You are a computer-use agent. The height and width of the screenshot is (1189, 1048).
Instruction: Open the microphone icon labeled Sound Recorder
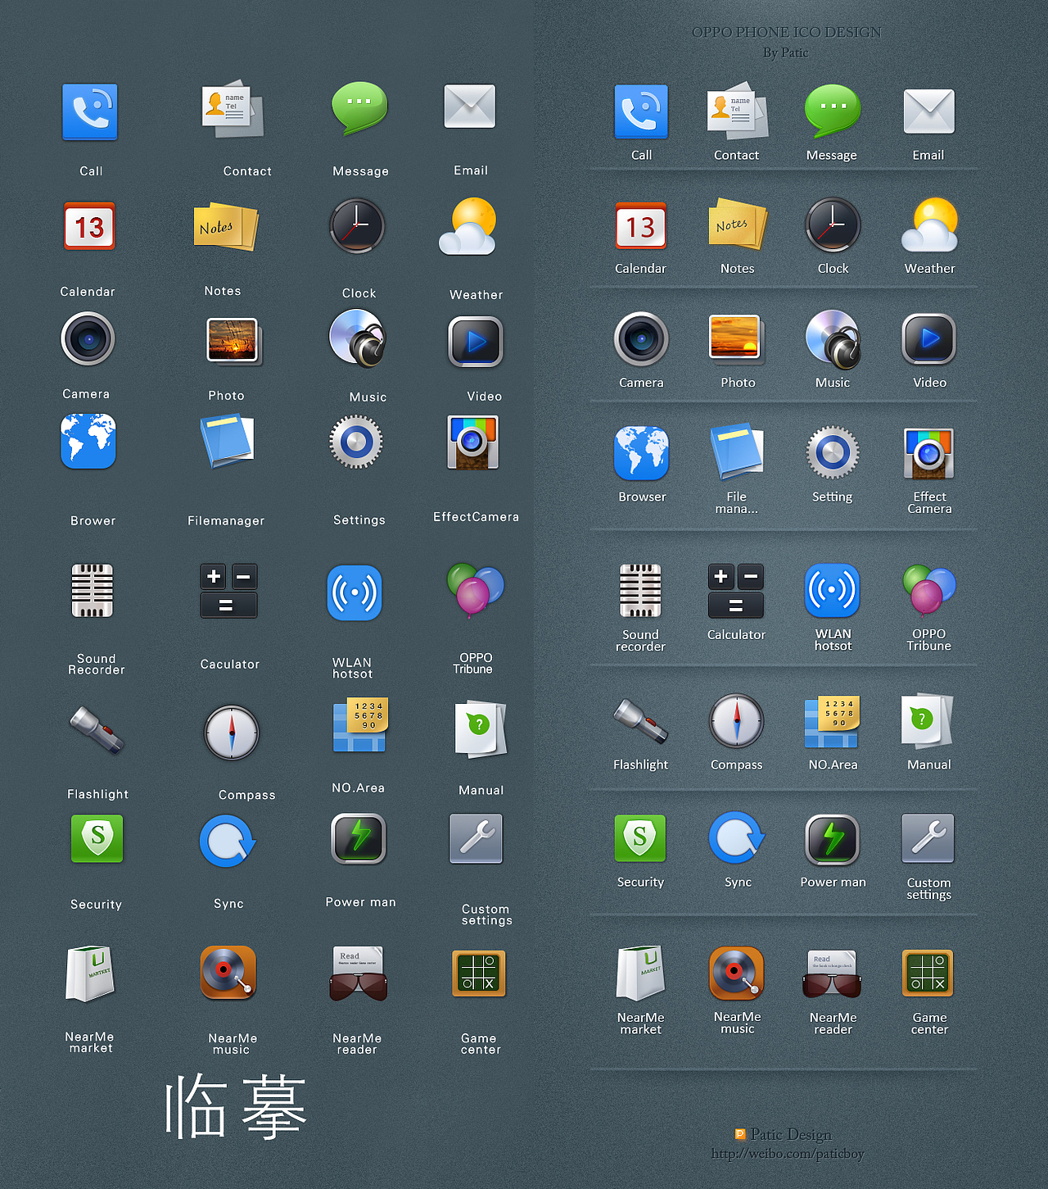[92, 590]
